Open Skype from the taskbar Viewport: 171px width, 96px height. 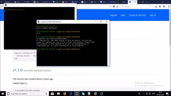(x=83, y=94)
